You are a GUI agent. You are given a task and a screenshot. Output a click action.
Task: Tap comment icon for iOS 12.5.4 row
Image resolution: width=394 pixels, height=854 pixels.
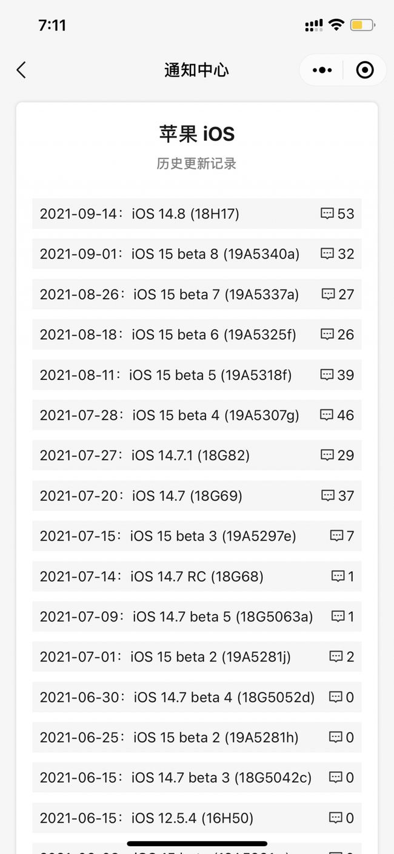pos(335,818)
